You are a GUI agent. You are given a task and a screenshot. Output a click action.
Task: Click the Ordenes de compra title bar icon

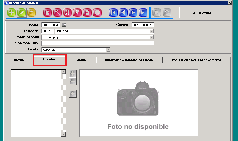(x=6, y=3)
